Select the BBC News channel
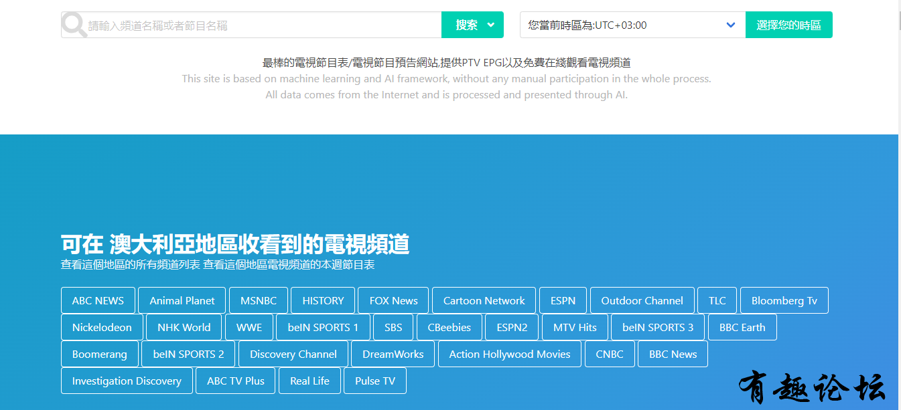Viewport: 901px width, 410px height. coord(673,354)
